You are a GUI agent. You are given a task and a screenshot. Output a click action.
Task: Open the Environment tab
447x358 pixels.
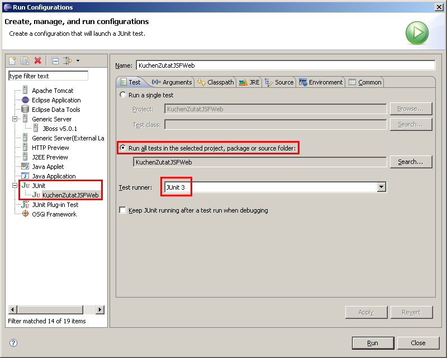321,82
